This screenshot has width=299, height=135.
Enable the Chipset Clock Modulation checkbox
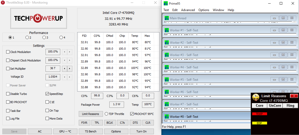tap(8, 60)
